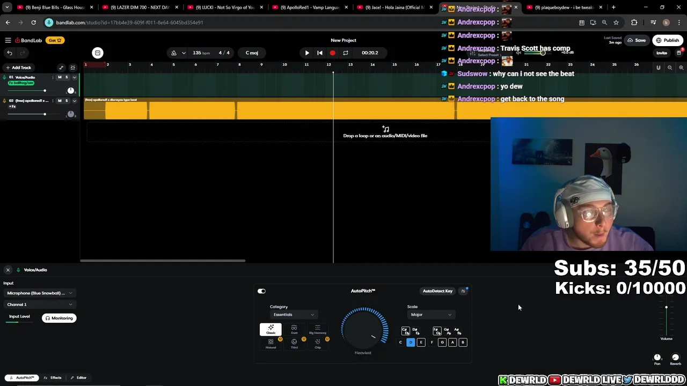Toggle the snap magnet tool
Screen dimensions: 687x386
659,68
